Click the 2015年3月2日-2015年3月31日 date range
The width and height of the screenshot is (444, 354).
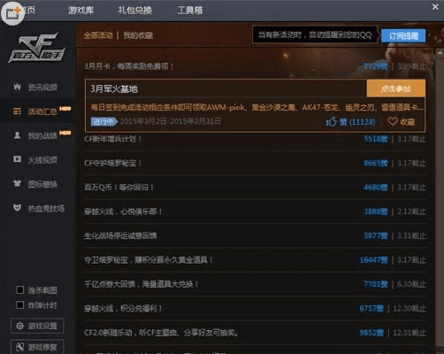pos(170,121)
